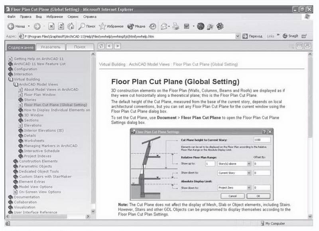Expand the Interior Elevations (IE) book
This screenshot has height=231, width=319.
(x=44, y=130)
